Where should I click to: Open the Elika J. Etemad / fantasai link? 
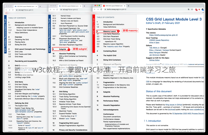[x=159, y=50]
